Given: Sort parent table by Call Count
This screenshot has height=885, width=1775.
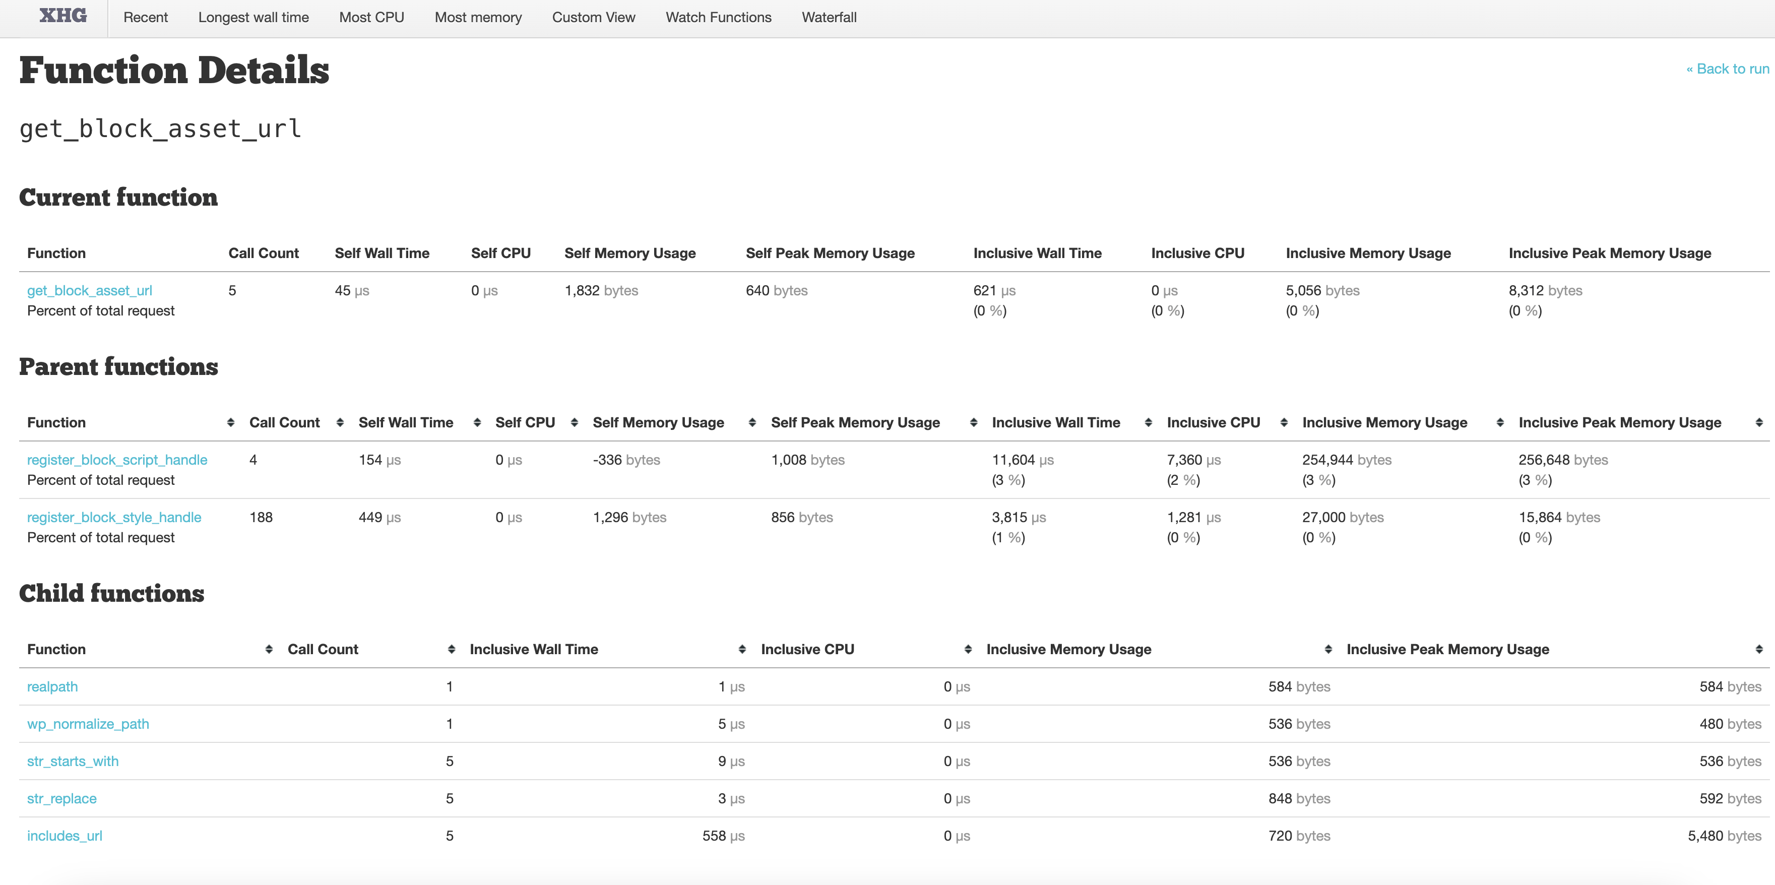Looking at the screenshot, I should (284, 422).
